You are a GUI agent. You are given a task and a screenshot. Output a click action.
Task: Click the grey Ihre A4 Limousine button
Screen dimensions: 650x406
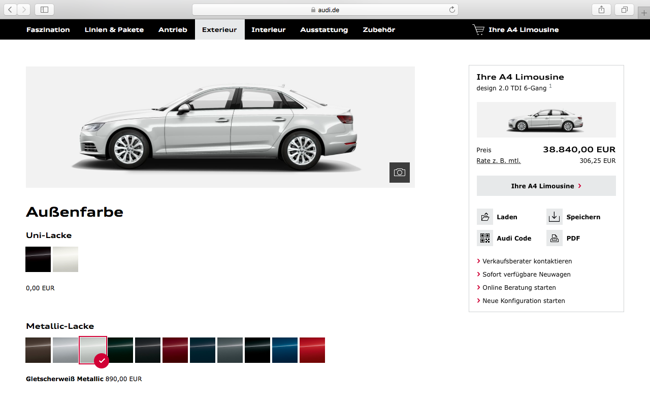546,186
